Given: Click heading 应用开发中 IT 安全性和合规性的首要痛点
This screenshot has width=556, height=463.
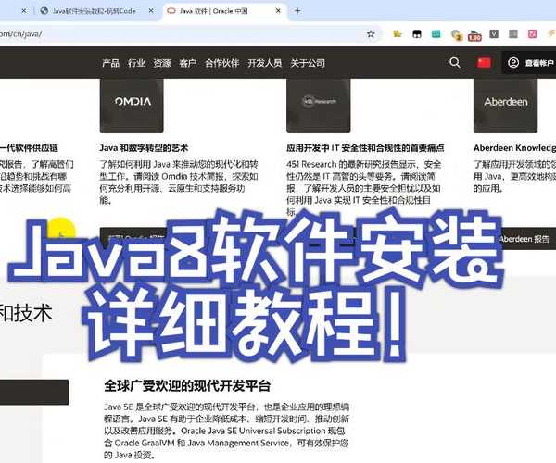Looking at the screenshot, I should 365,148.
